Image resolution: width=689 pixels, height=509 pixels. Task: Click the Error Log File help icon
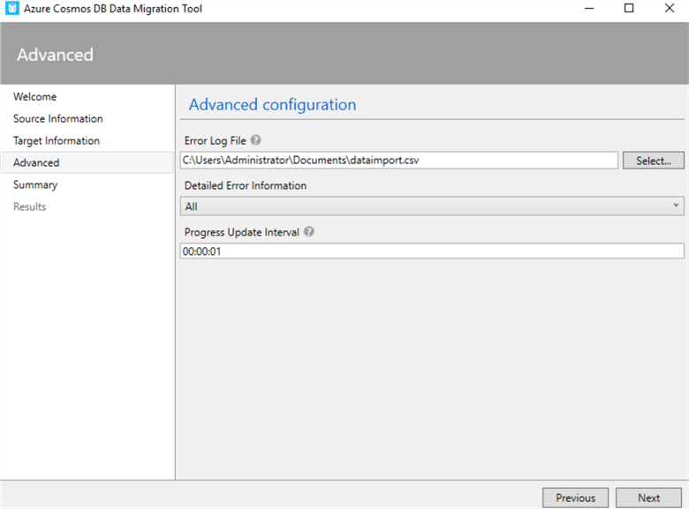pyautogui.click(x=256, y=140)
